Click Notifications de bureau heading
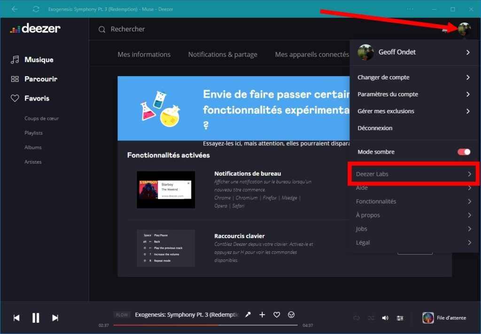481x334 pixels. 248,174
